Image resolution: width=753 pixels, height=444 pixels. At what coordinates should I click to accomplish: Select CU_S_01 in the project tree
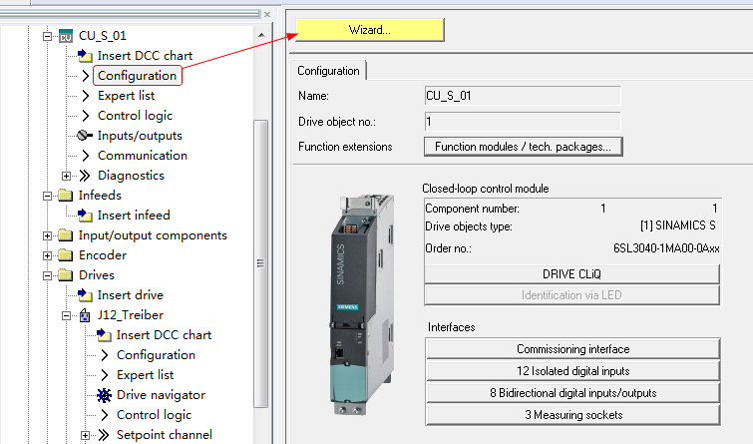(103, 36)
